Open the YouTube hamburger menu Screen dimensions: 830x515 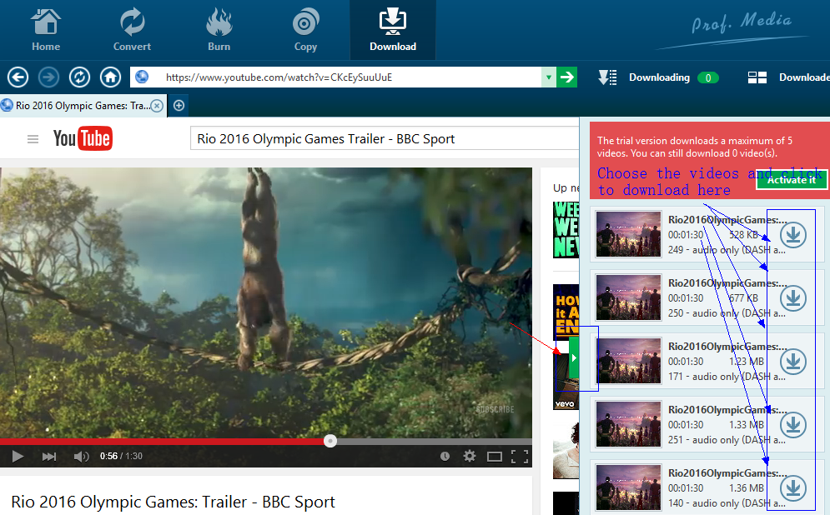click(33, 139)
